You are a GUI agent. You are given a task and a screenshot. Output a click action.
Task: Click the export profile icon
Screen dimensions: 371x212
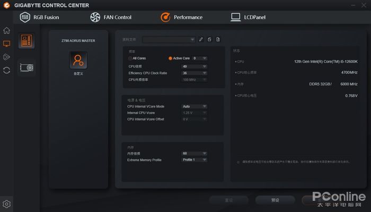click(x=218, y=40)
